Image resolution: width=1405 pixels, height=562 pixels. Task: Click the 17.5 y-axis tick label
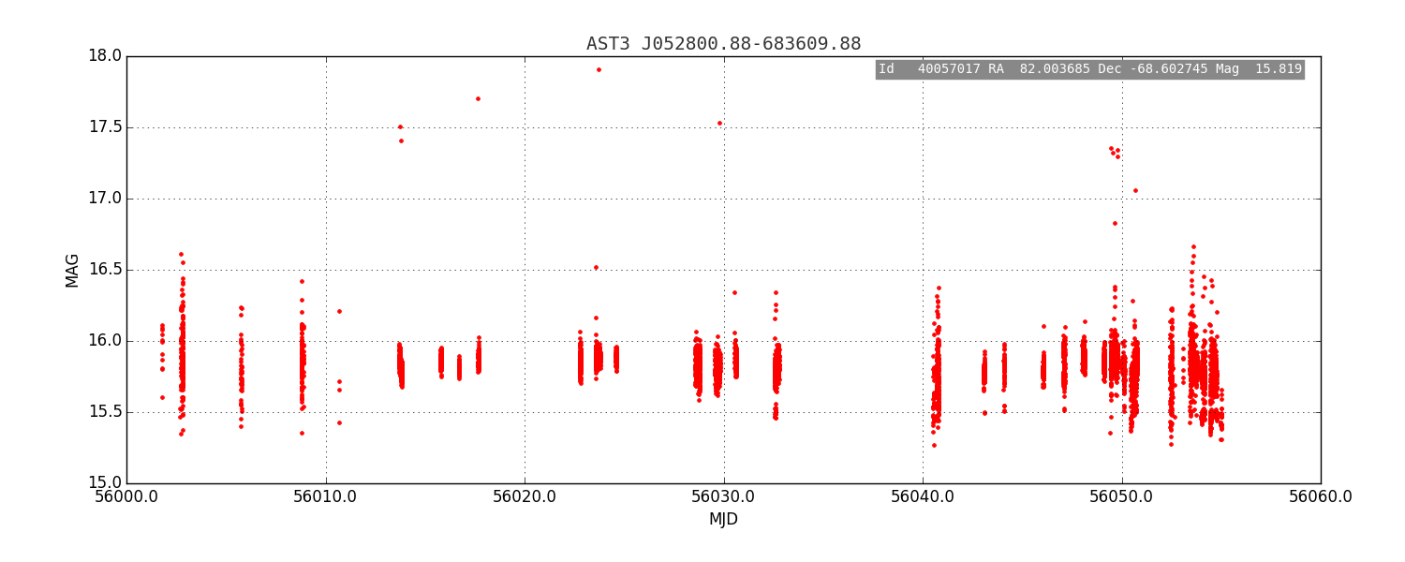click(105, 127)
